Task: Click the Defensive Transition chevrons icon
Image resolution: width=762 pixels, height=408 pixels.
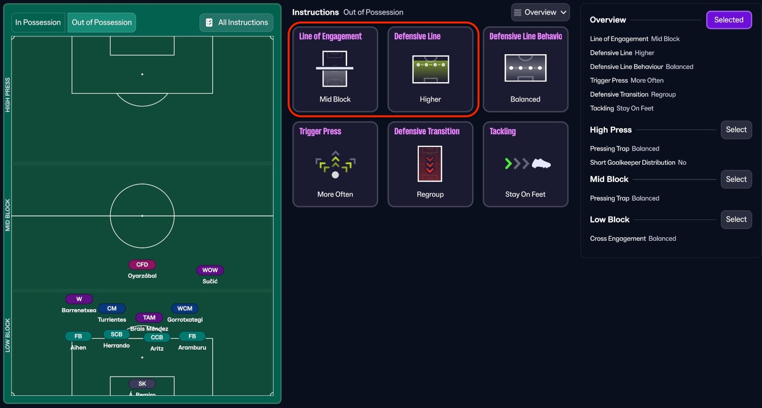Action: [430, 164]
